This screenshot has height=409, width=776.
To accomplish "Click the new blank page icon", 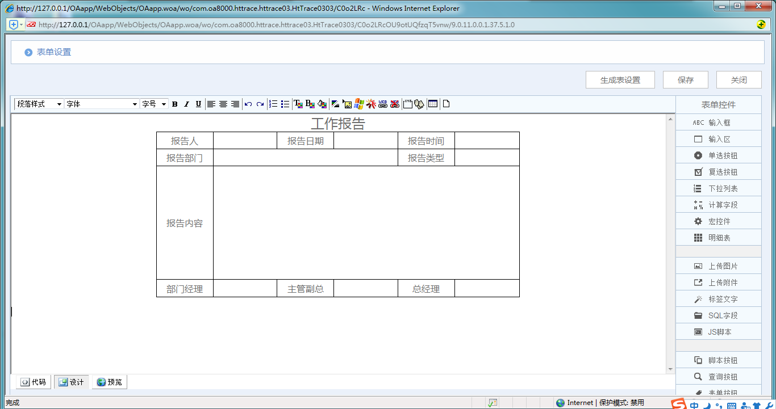I will point(447,104).
